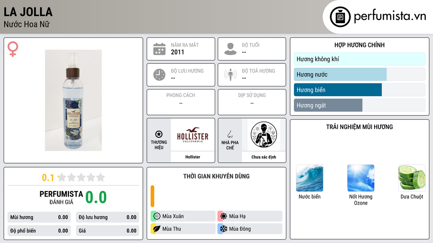The image size is (433, 243).
Task: Select the Nốt Hương Ozone note image
Action: tap(361, 178)
